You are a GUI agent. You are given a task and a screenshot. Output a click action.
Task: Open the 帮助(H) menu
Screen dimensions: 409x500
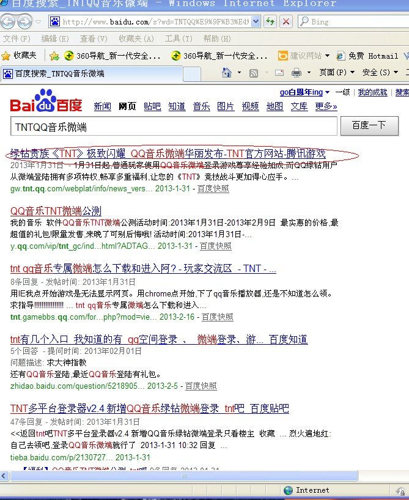click(x=217, y=39)
